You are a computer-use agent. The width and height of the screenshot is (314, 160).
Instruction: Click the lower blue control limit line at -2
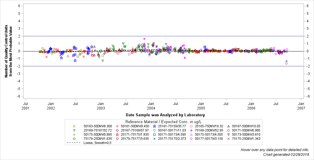click(x=164, y=66)
